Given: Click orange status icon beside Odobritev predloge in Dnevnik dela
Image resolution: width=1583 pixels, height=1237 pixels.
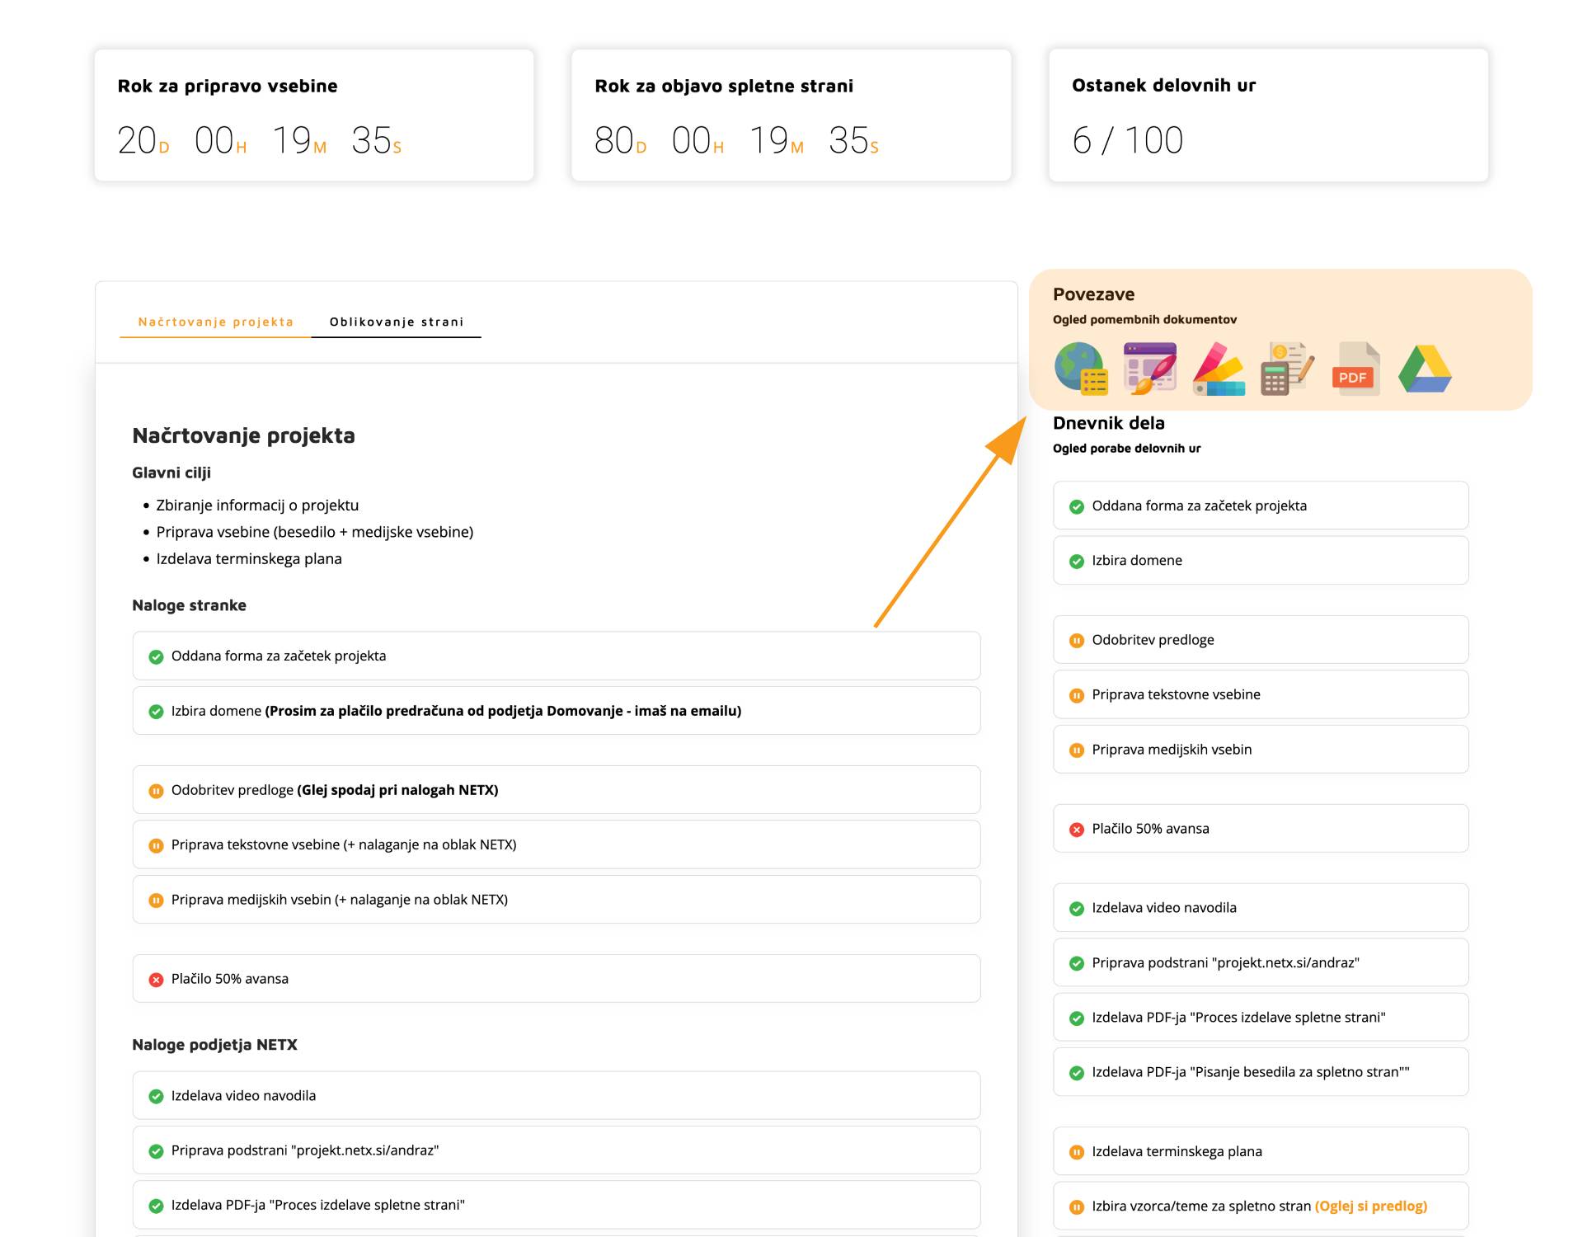Looking at the screenshot, I should 1076,641.
